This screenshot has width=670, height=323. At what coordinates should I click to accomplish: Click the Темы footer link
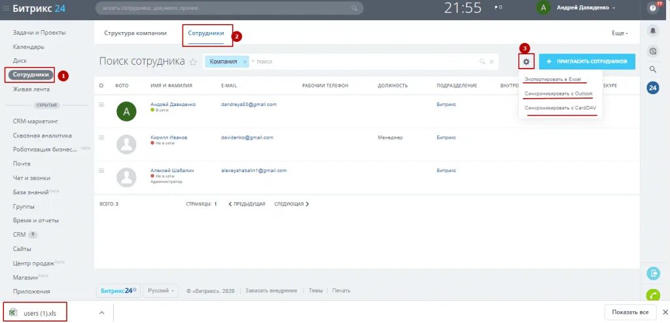(x=315, y=290)
